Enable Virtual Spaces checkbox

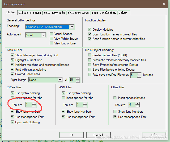pyautogui.click(x=51, y=34)
